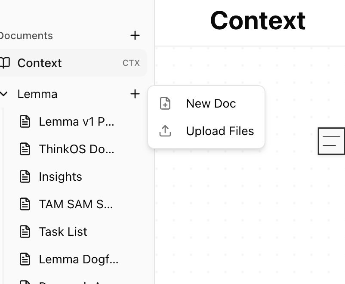Image resolution: width=345 pixels, height=284 pixels.
Task: Click the document icon beside Task List
Action: [x=25, y=232]
